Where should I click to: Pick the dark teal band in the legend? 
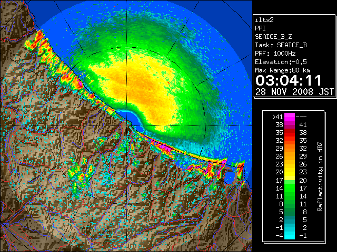click(x=290, y=219)
